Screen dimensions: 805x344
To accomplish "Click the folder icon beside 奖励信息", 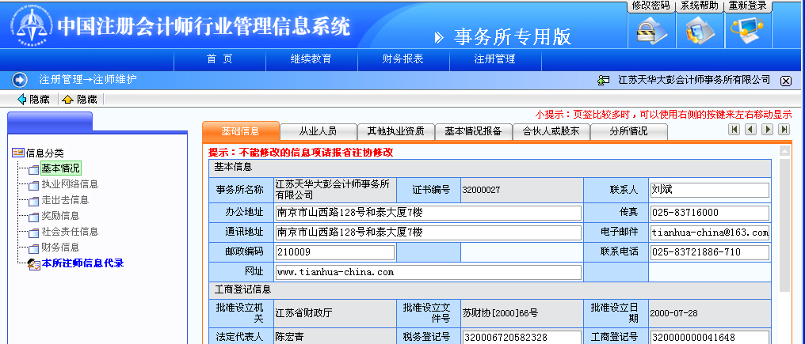I will pyautogui.click(x=34, y=217).
